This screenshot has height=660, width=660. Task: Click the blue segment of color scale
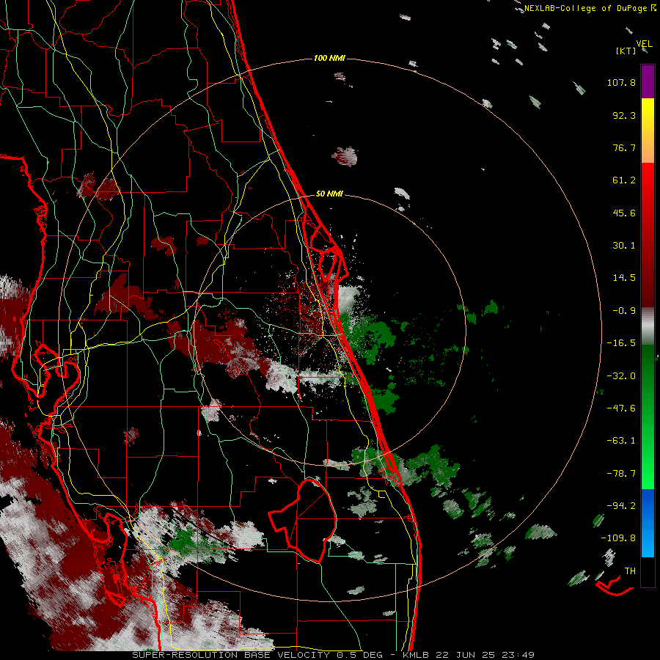click(648, 523)
